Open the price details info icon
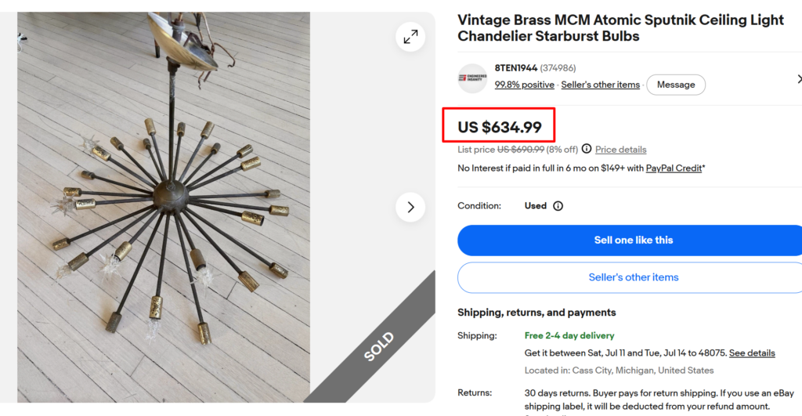 point(587,149)
